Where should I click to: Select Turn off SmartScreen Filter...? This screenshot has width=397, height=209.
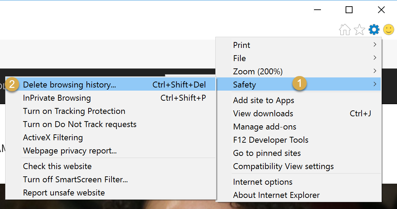[111, 179]
